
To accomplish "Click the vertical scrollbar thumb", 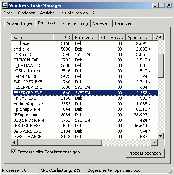I will pos(161,65).
